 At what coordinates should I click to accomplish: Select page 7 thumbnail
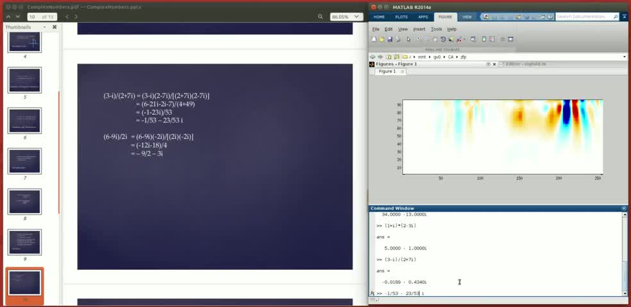pos(24,161)
